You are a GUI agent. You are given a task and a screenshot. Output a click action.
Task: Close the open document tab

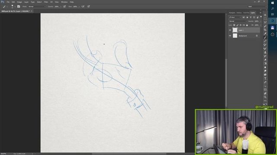pos(32,11)
